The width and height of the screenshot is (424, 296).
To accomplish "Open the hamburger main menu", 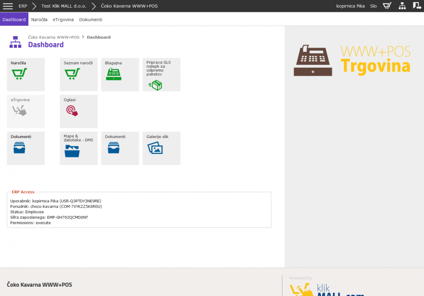I will (x=8, y=6).
